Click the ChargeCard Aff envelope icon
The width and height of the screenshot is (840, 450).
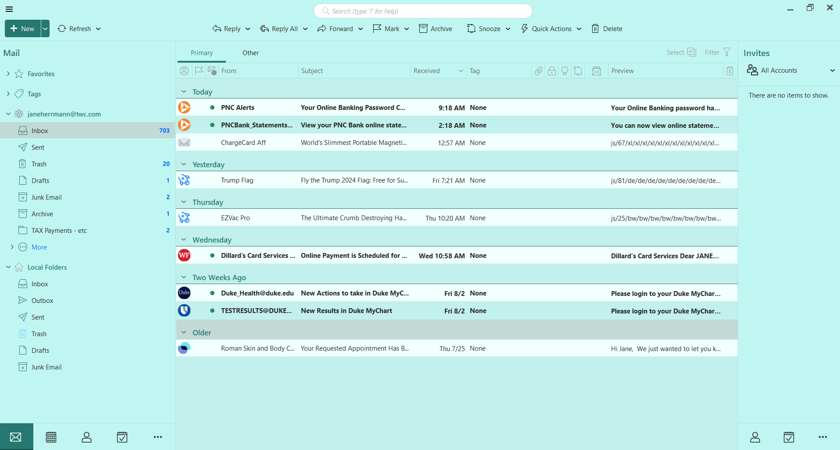pos(184,142)
